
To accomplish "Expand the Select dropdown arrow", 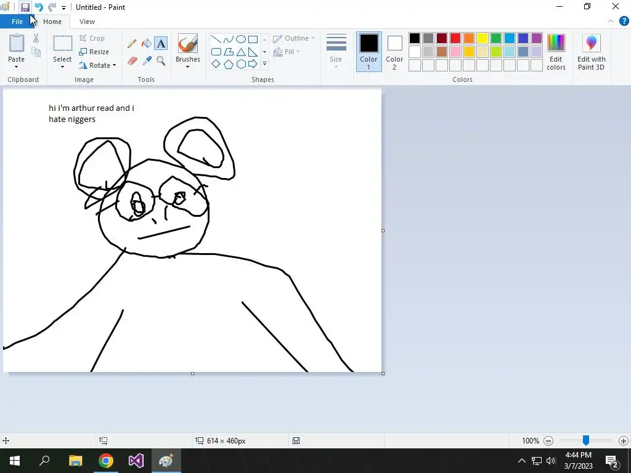I will click(62, 67).
